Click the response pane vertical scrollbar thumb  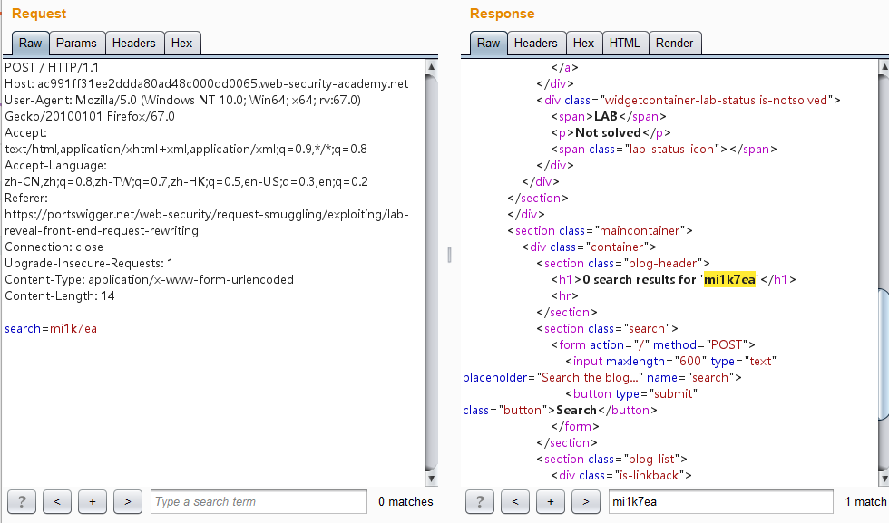(x=884, y=354)
